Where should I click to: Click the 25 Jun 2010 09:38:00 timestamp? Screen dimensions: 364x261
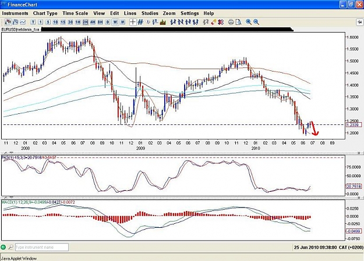(315, 247)
